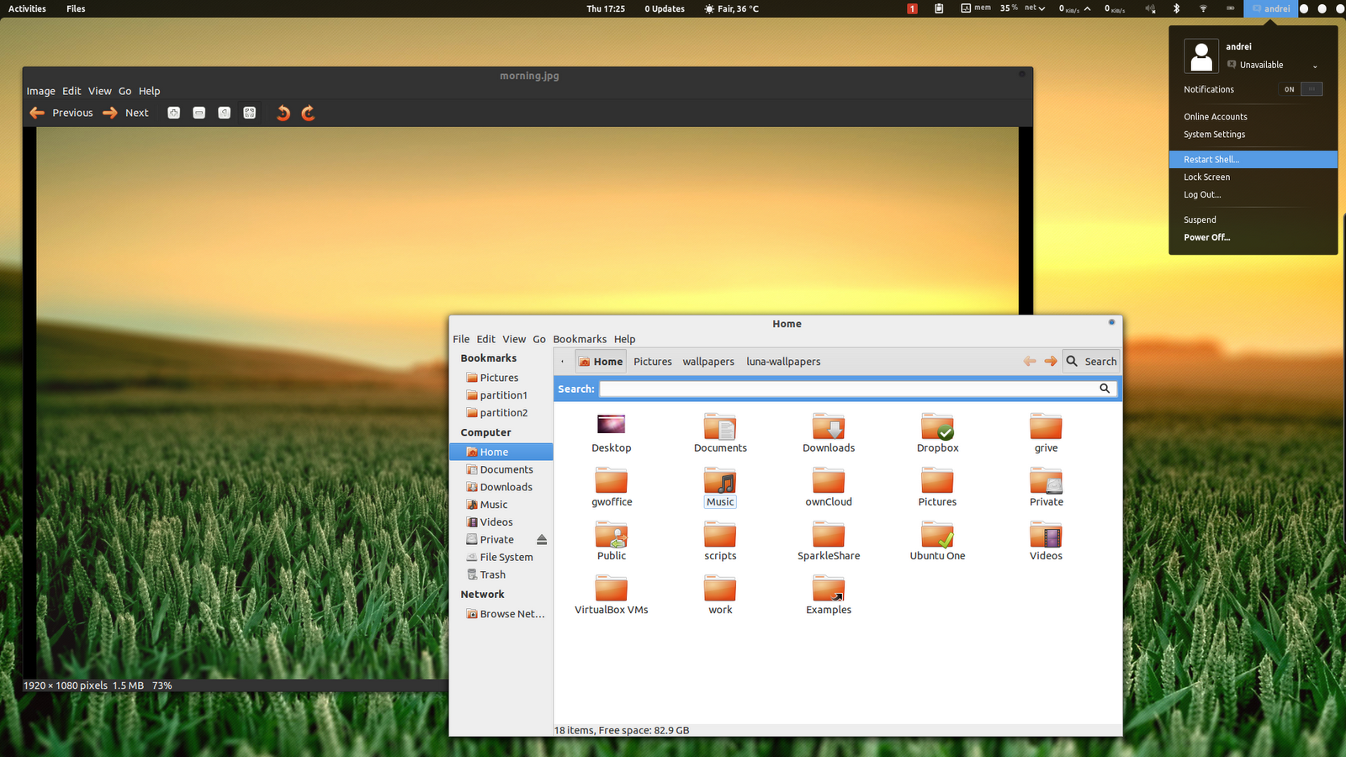The image size is (1346, 757).
Task: Open the File menu in file manager
Action: (x=461, y=339)
